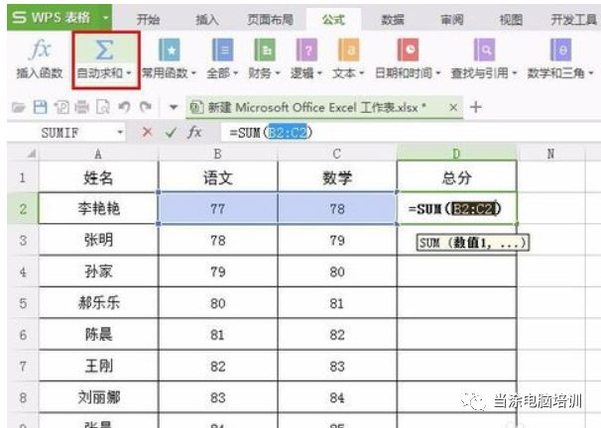
Task: Expand the WPS 表格 application menu arrow
Action: (105, 18)
